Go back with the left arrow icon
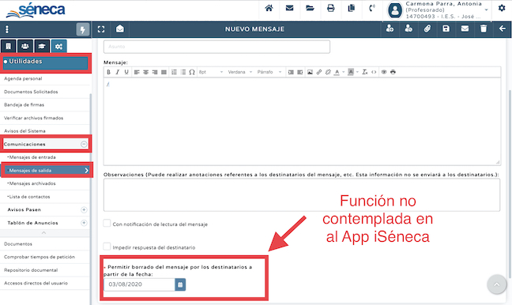Image resolution: width=512 pixels, height=305 pixels. click(503, 28)
